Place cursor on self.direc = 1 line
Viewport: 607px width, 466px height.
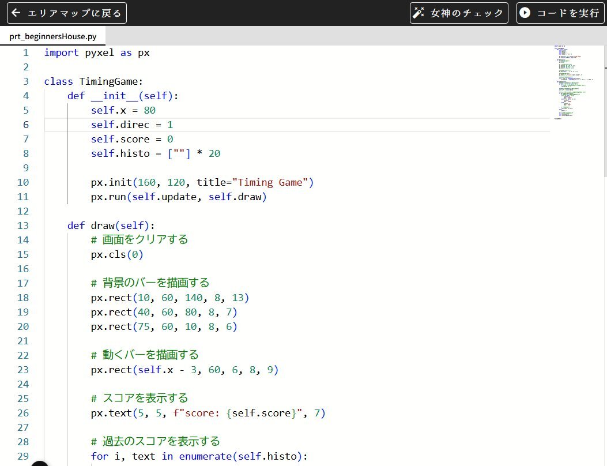click(131, 125)
